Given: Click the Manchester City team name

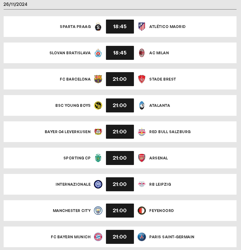Looking at the screenshot, I should point(72,211).
